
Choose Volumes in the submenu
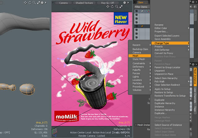pyautogui.click(x=140, y=90)
